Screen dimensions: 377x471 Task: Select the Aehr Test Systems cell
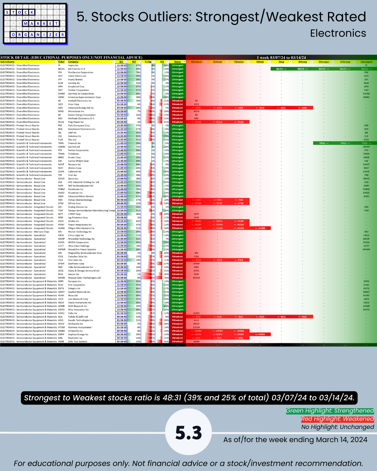click(x=91, y=342)
